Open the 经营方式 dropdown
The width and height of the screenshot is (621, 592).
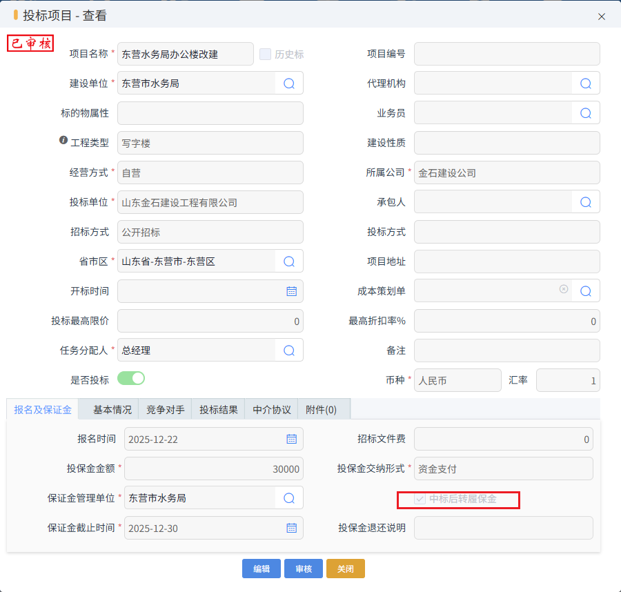(x=210, y=172)
